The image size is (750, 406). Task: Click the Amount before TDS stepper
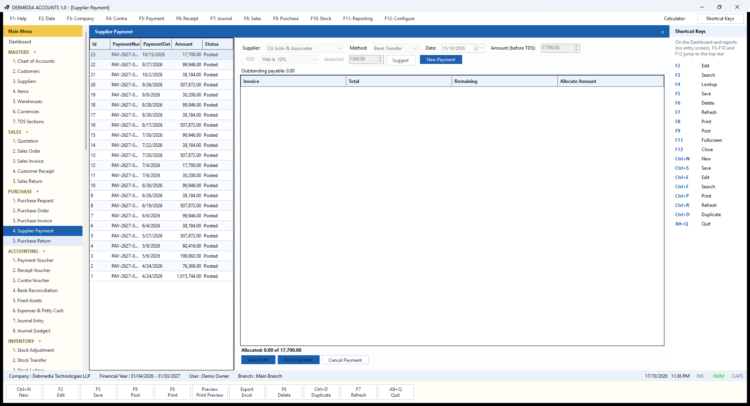(576, 48)
